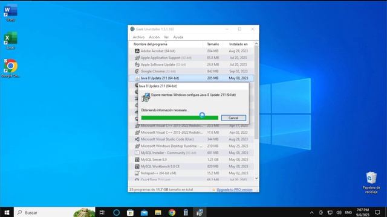Open the taskbar clock and date

[363, 212]
